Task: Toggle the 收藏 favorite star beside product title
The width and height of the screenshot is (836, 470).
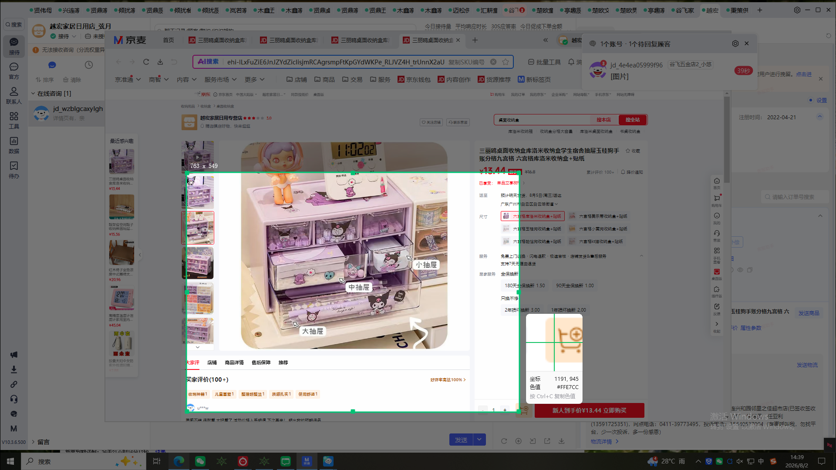Action: 633,151
